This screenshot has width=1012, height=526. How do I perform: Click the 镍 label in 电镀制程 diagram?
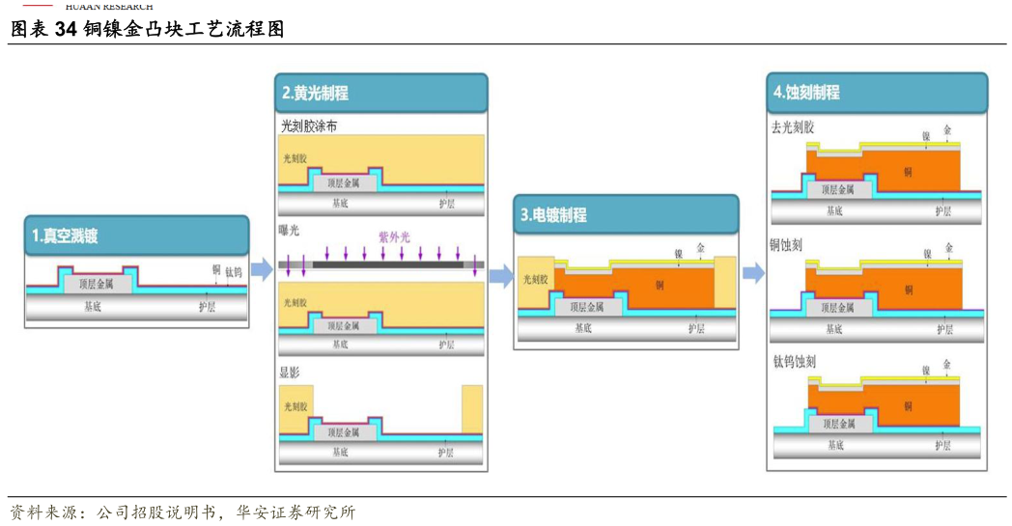678,254
